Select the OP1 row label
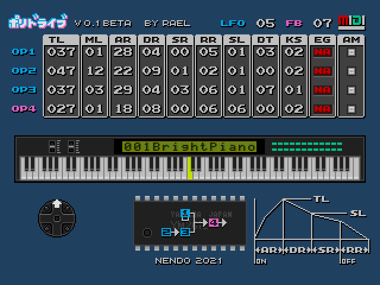 tap(24, 52)
